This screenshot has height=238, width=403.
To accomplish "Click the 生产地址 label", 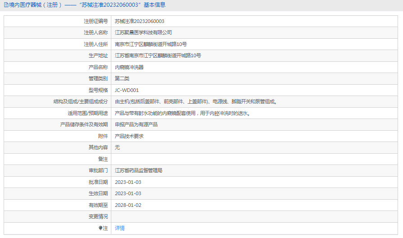I will click(98, 55).
